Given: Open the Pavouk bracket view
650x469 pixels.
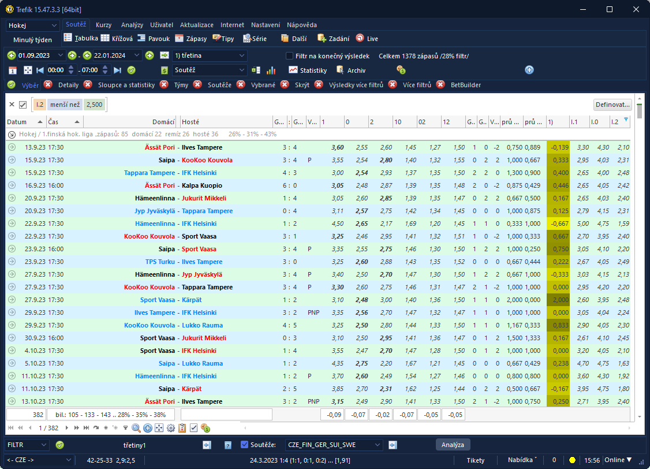Looking at the screenshot, I should [154, 39].
